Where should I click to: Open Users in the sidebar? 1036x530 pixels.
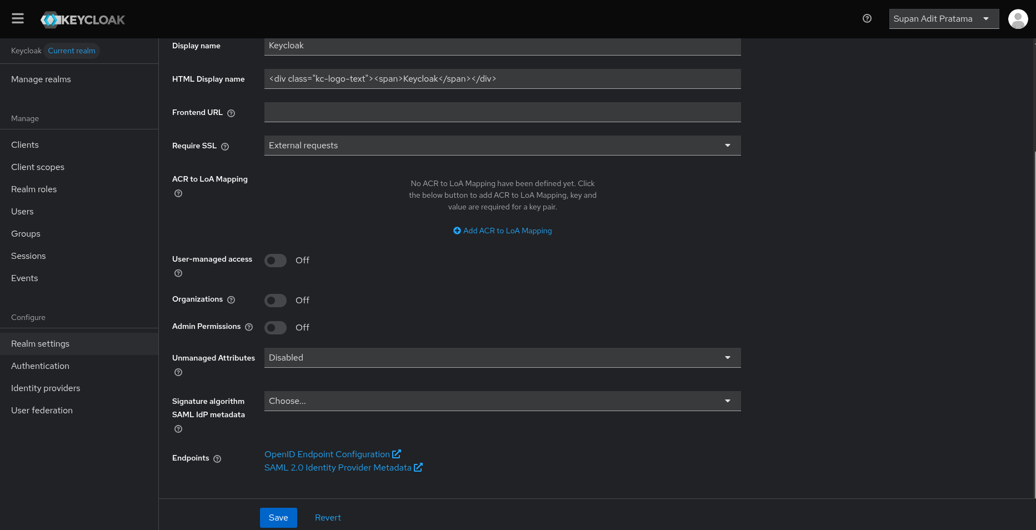click(x=79, y=212)
